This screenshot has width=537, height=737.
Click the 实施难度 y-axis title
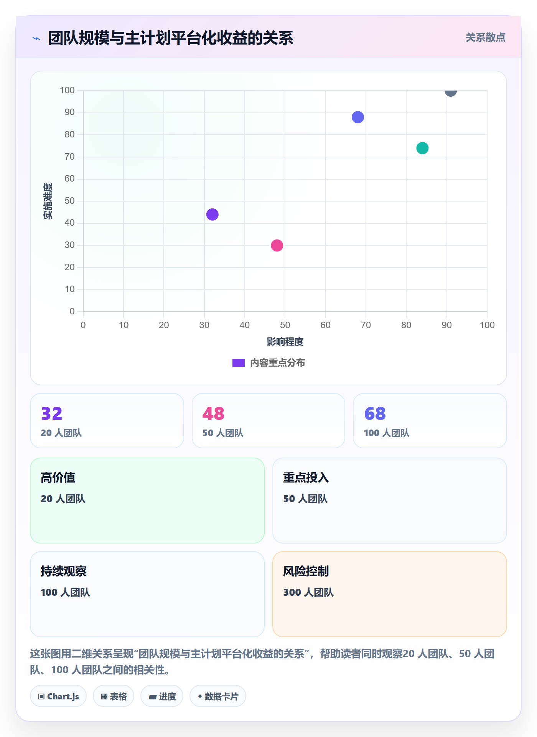(48, 201)
